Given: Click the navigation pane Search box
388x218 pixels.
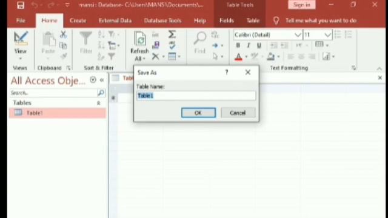Looking at the screenshot, I should (x=54, y=93).
